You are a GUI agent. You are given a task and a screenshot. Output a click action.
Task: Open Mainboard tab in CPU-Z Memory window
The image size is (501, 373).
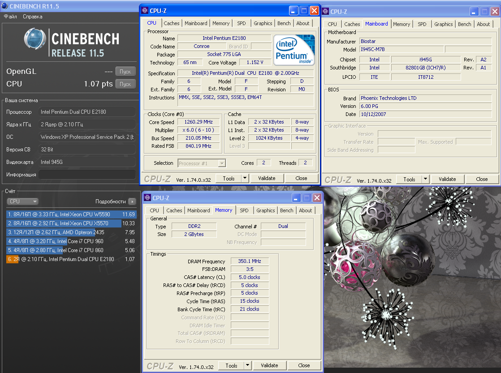point(199,210)
